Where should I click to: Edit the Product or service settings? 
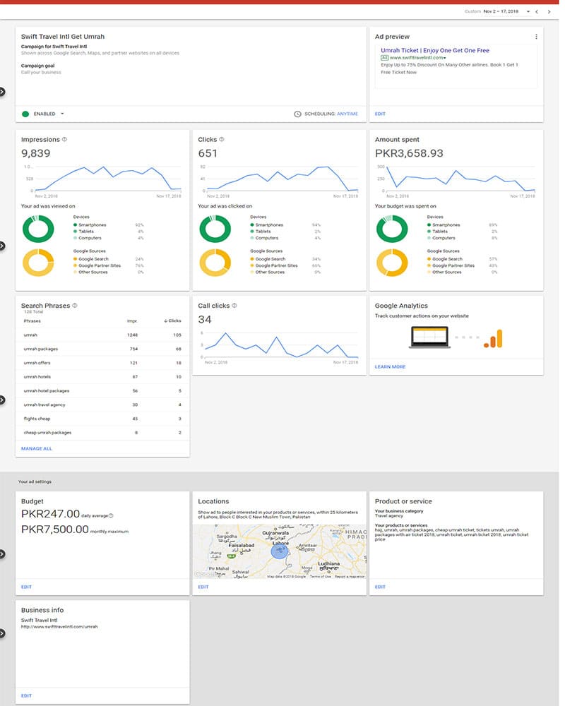pyautogui.click(x=380, y=587)
